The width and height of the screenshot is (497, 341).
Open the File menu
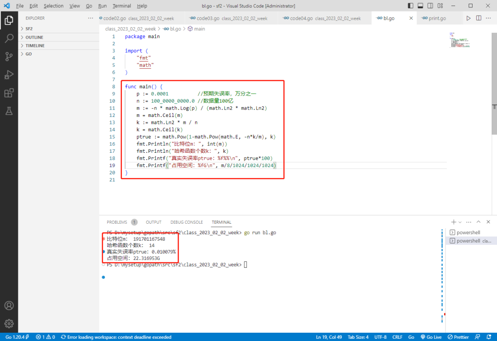(20, 6)
